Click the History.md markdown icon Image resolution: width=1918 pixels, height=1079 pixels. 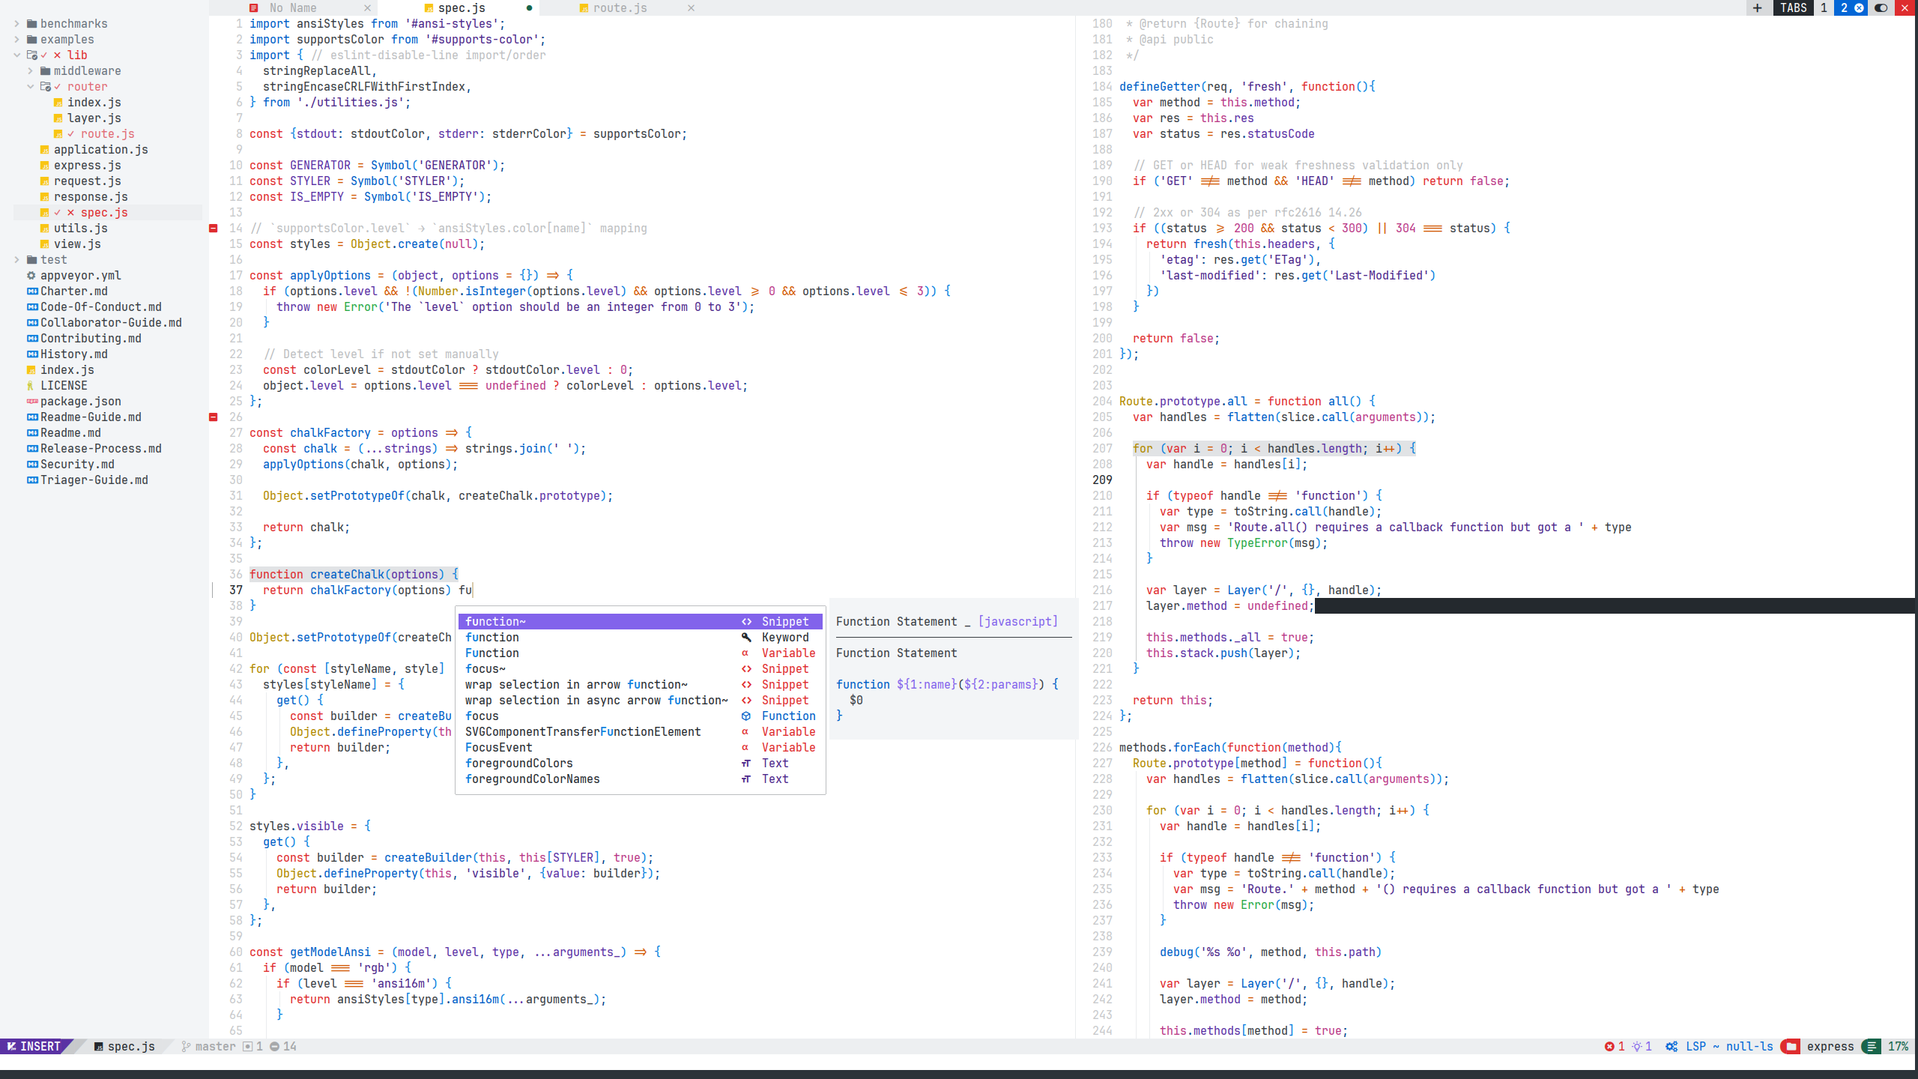(32, 354)
